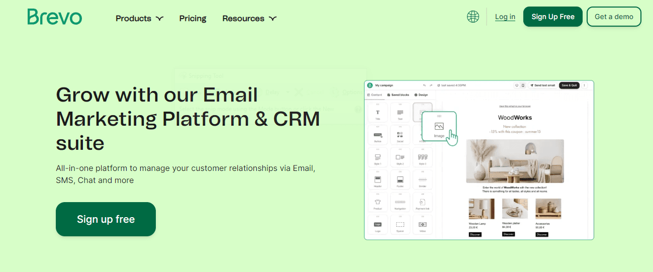
Task: Switch to the Content tab
Action: coord(375,95)
